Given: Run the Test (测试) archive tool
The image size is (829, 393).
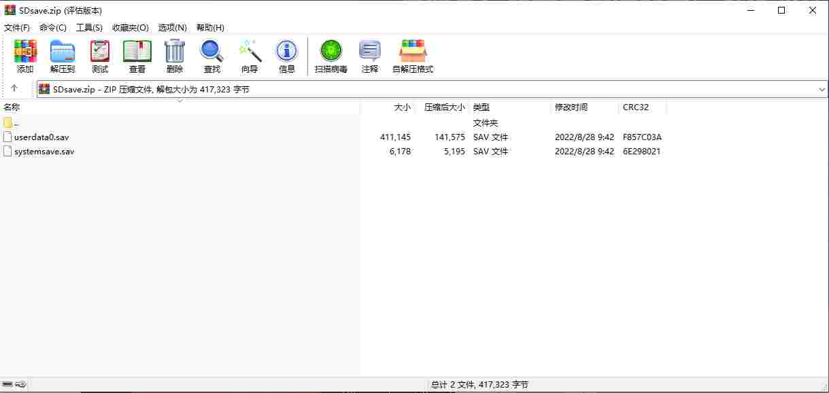Looking at the screenshot, I should [x=100, y=56].
